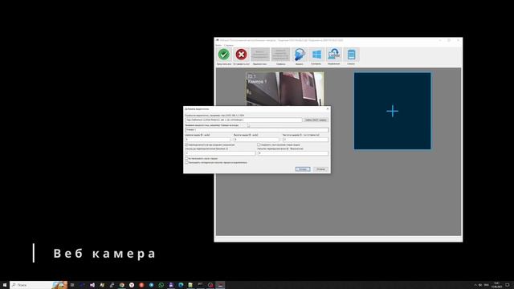Open Yandex browser from the taskbar
The image size is (514, 289).
point(132,285)
